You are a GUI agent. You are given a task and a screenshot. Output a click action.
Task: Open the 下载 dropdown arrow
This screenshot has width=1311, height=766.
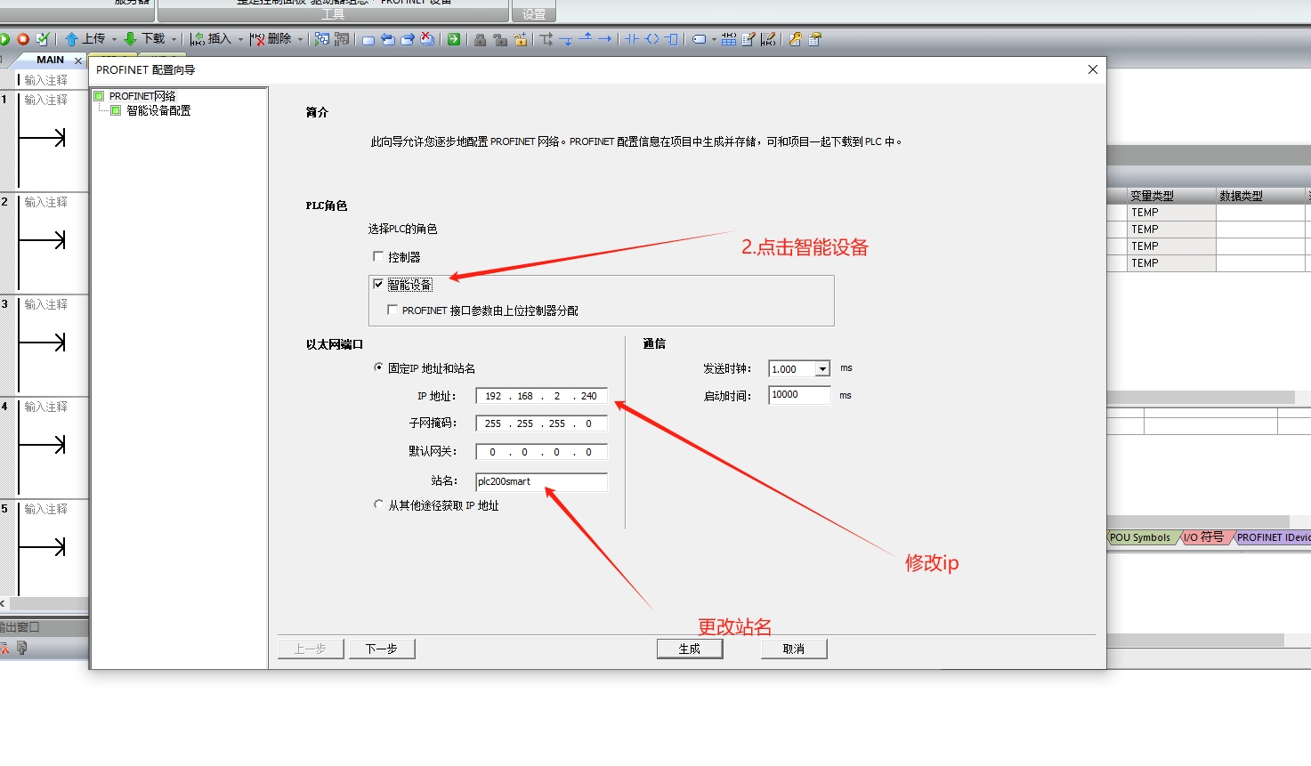click(x=174, y=39)
